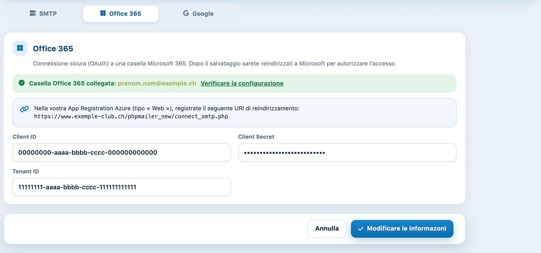Focus the Tenant ID input field
The width and height of the screenshot is (541, 253).
pyautogui.click(x=122, y=187)
